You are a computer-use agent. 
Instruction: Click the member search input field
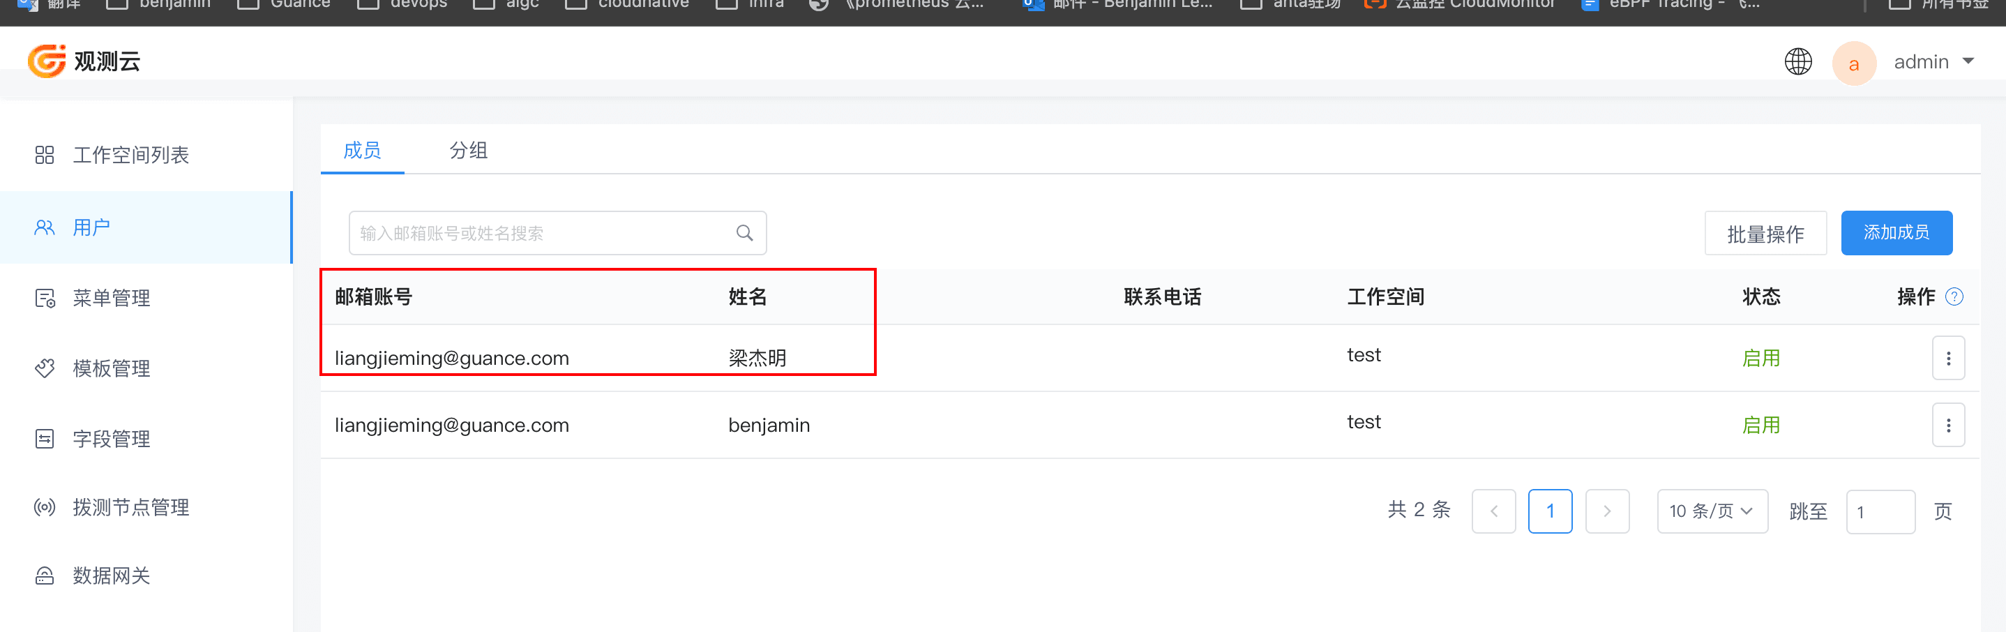click(545, 232)
